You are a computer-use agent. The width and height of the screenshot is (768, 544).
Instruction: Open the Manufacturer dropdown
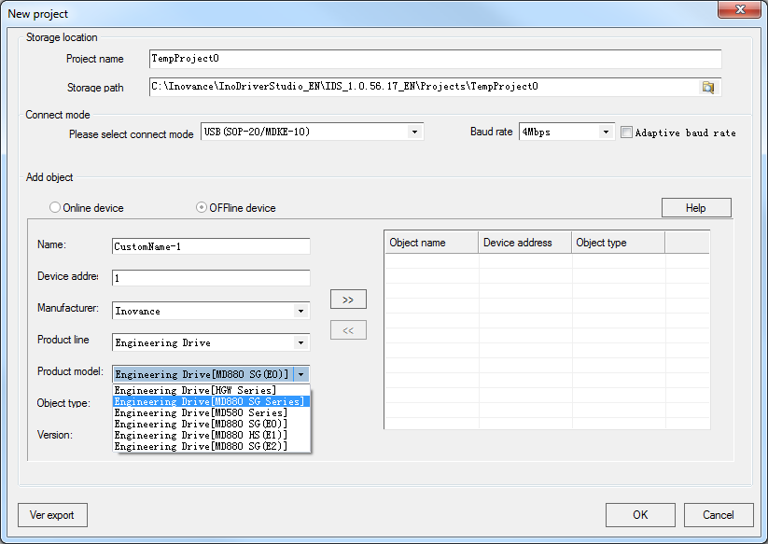pos(300,311)
